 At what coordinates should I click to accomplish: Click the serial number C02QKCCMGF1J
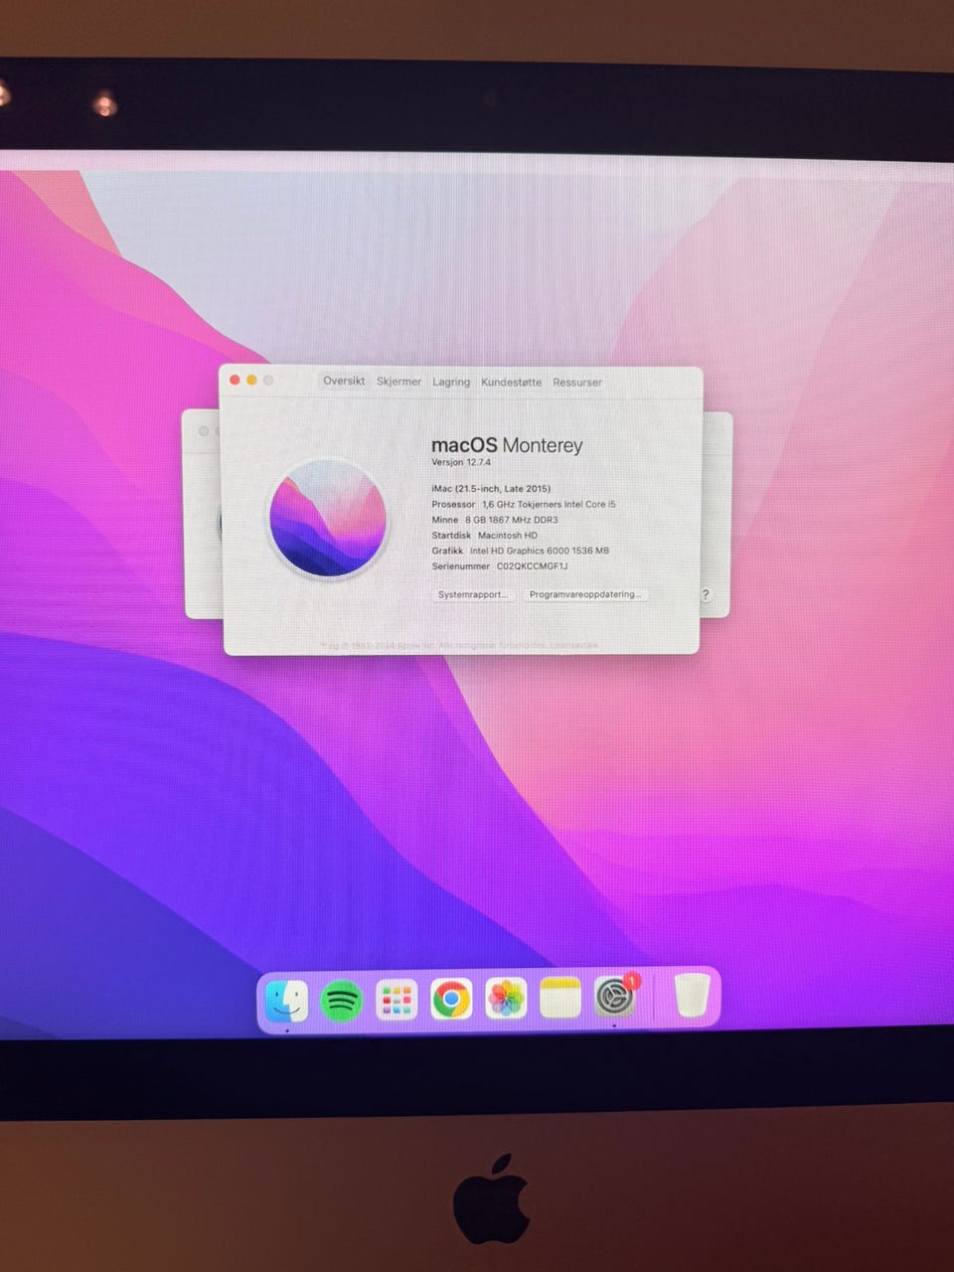coord(533,566)
